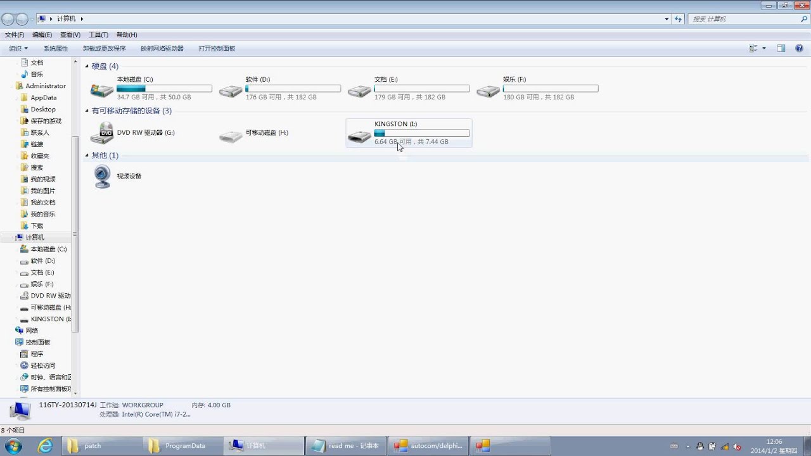The image size is (811, 456).
Task: Switch to patch folder taskbar button
Action: 101,446
